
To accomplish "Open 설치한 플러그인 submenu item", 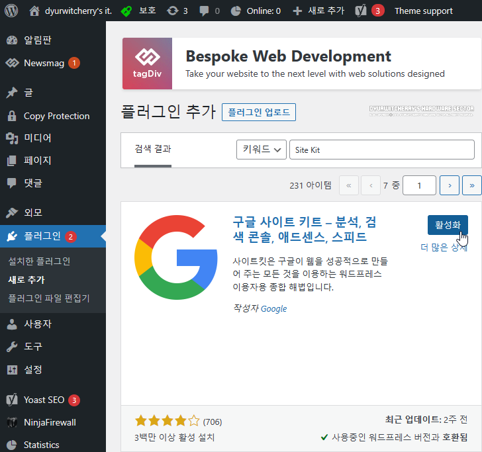I will (x=39, y=261).
